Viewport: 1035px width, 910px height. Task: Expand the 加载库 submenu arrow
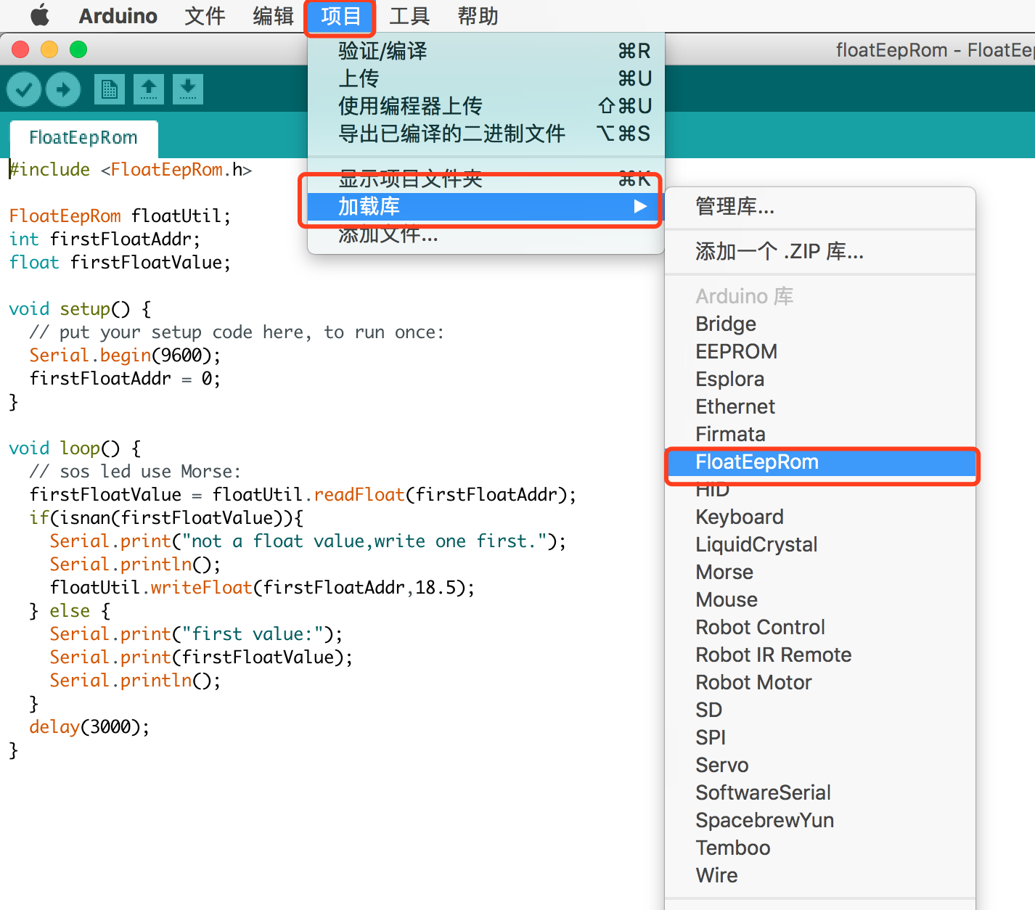click(x=639, y=207)
